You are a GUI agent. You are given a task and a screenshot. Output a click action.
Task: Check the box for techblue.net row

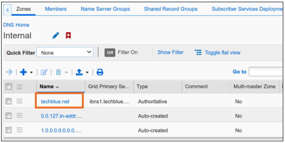pyautogui.click(x=9, y=102)
